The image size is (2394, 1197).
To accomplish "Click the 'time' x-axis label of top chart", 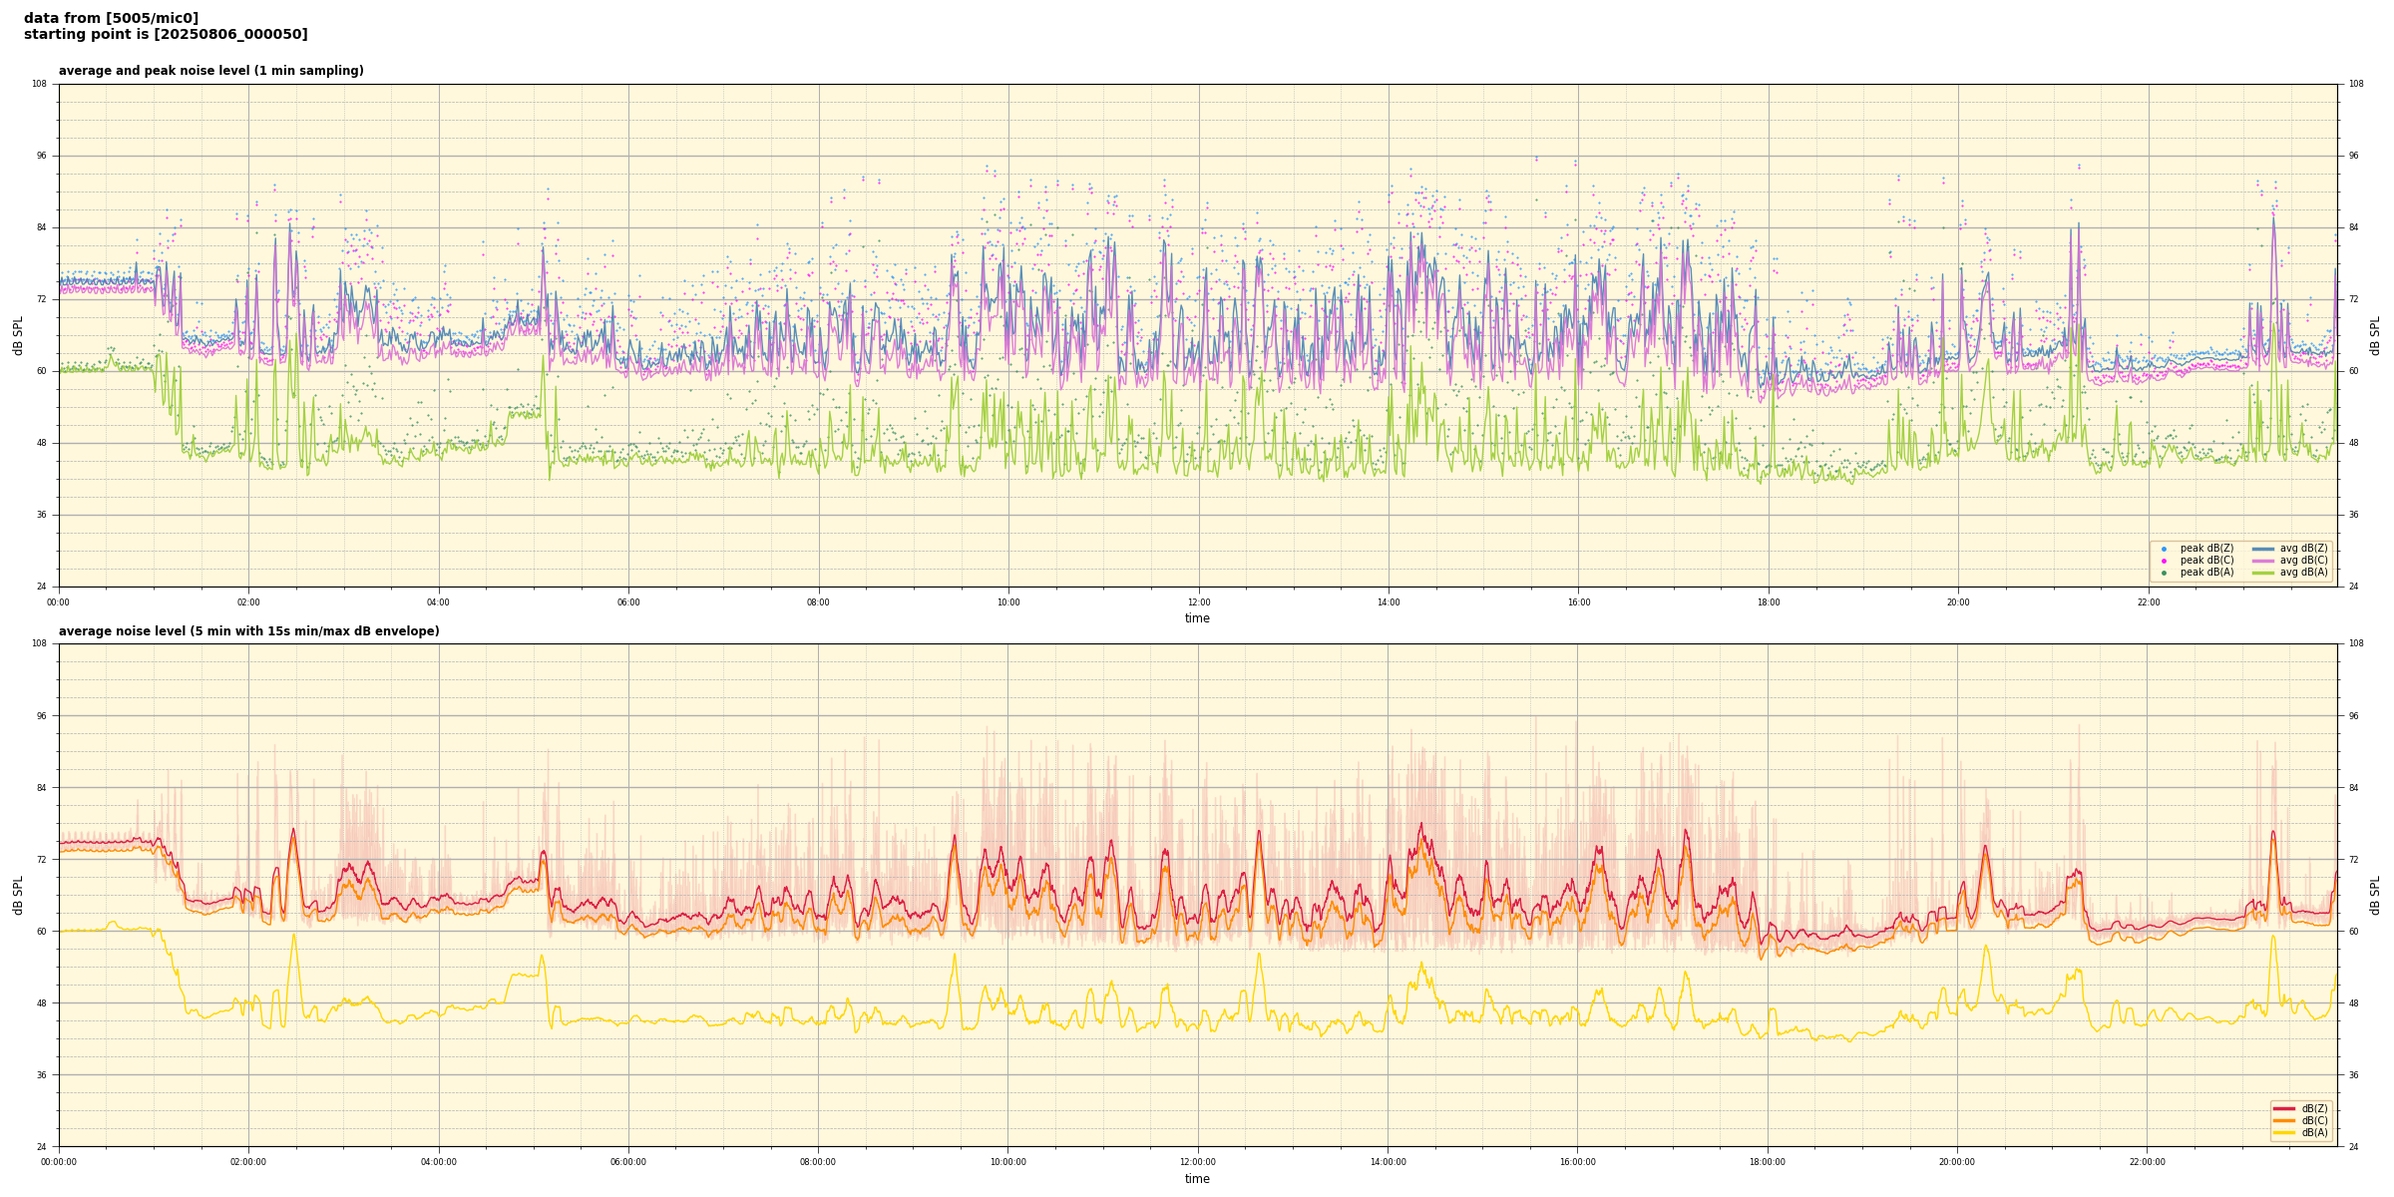I will tap(1197, 618).
